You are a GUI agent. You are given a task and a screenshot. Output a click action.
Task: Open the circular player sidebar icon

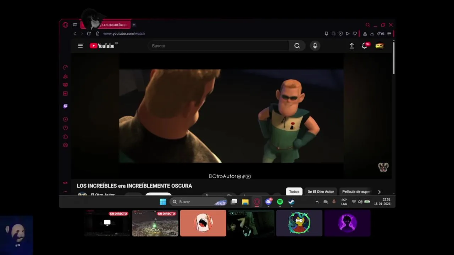pyautogui.click(x=65, y=119)
